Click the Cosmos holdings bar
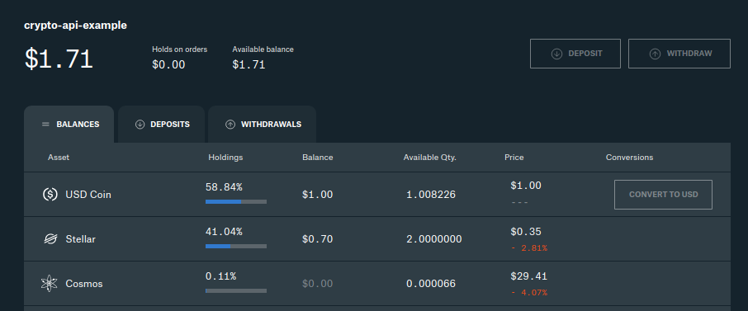This screenshot has width=748, height=311. [236, 290]
